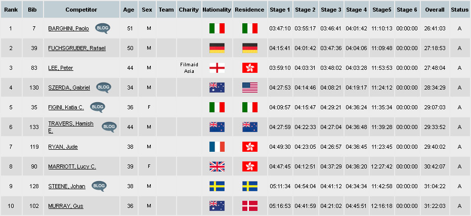471x216 pixels.
Task: Click the Filmaid Asia charity cell
Action: point(189,68)
